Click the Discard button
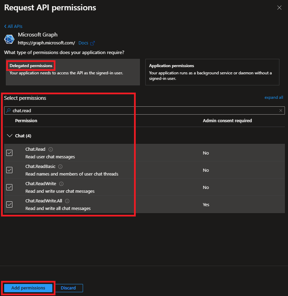The height and width of the screenshot is (296, 288). coord(68,288)
